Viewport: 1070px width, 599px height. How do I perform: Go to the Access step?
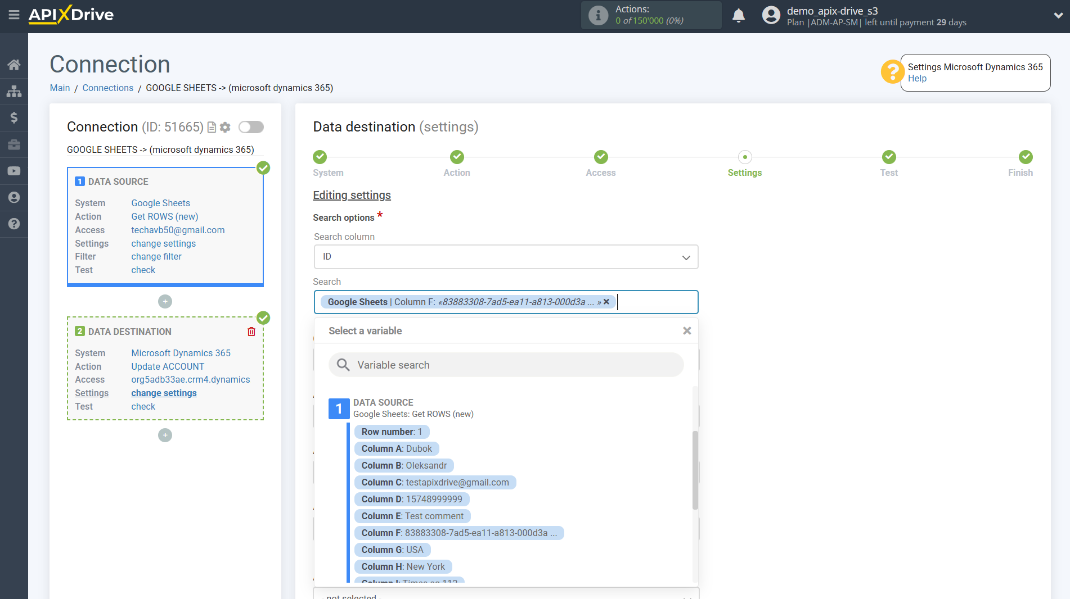coord(601,157)
